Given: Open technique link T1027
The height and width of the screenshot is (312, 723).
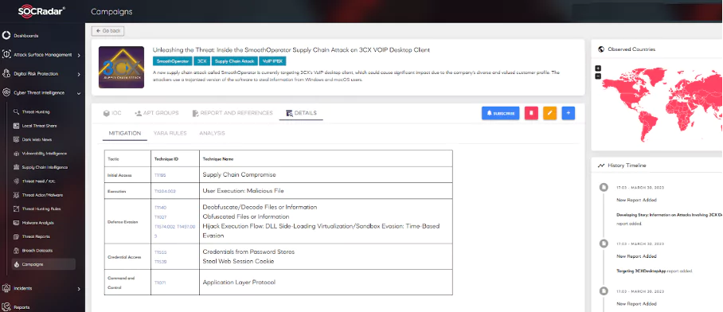Looking at the screenshot, I should [160, 217].
